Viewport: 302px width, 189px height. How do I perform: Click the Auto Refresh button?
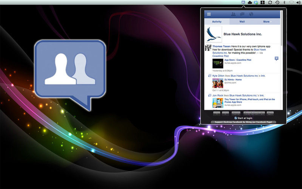point(254,113)
